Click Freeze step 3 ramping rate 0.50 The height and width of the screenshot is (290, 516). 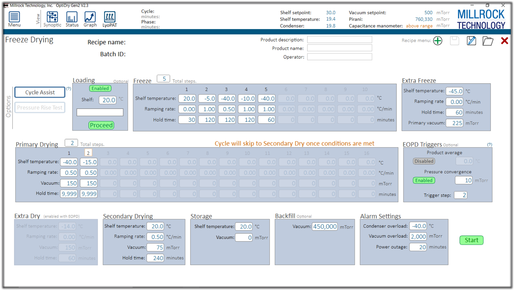227,109
